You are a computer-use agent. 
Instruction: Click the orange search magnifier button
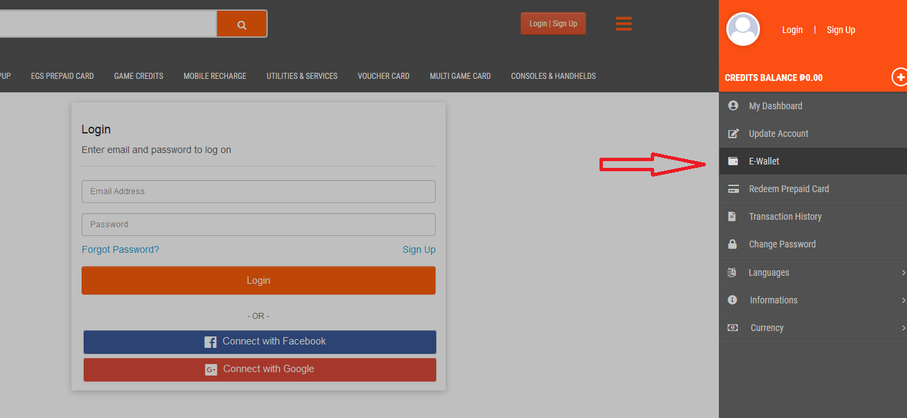pyautogui.click(x=241, y=24)
